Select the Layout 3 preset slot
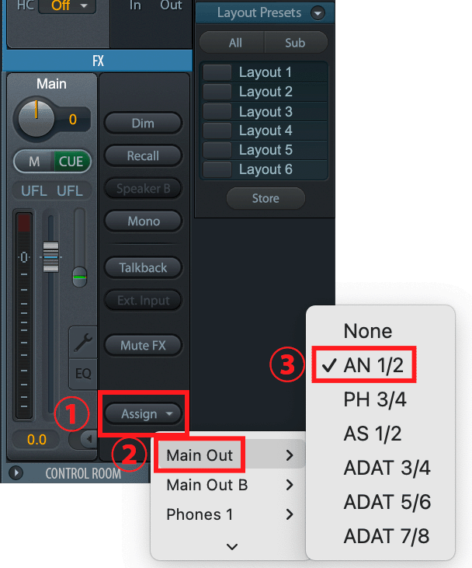 265,111
